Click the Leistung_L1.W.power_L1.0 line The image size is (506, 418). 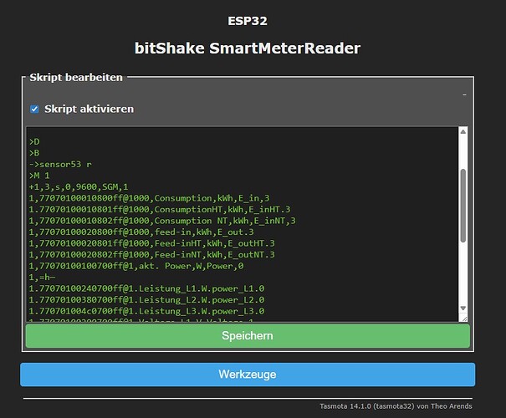[x=146, y=288]
